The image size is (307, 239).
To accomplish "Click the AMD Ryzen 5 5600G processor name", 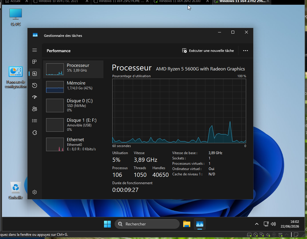I will tap(200, 69).
